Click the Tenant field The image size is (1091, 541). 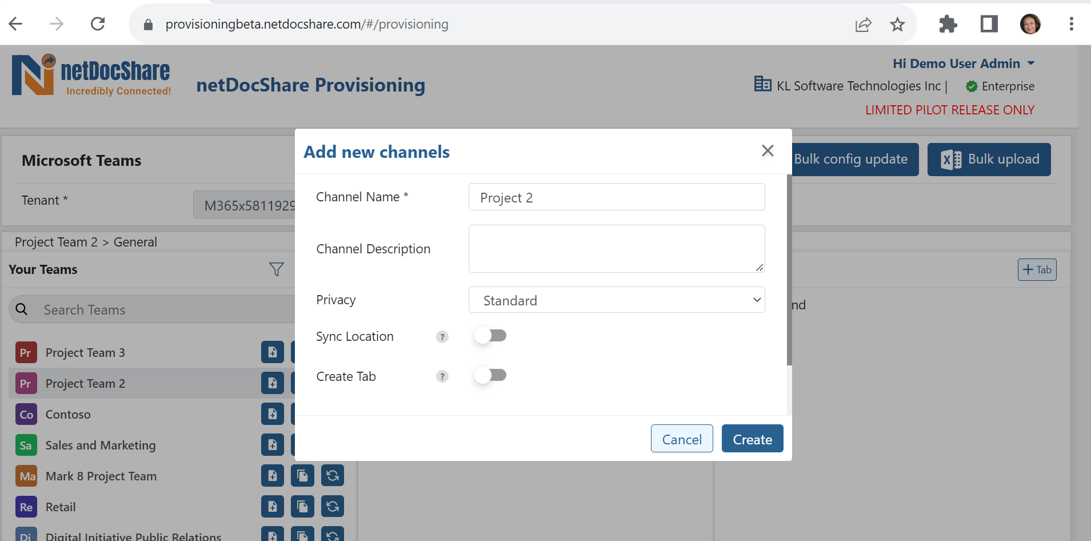click(x=245, y=205)
